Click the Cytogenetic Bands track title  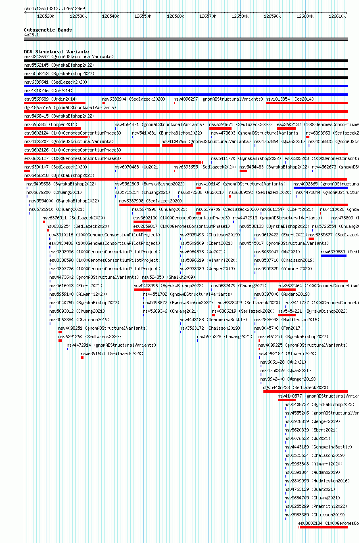(x=48, y=30)
